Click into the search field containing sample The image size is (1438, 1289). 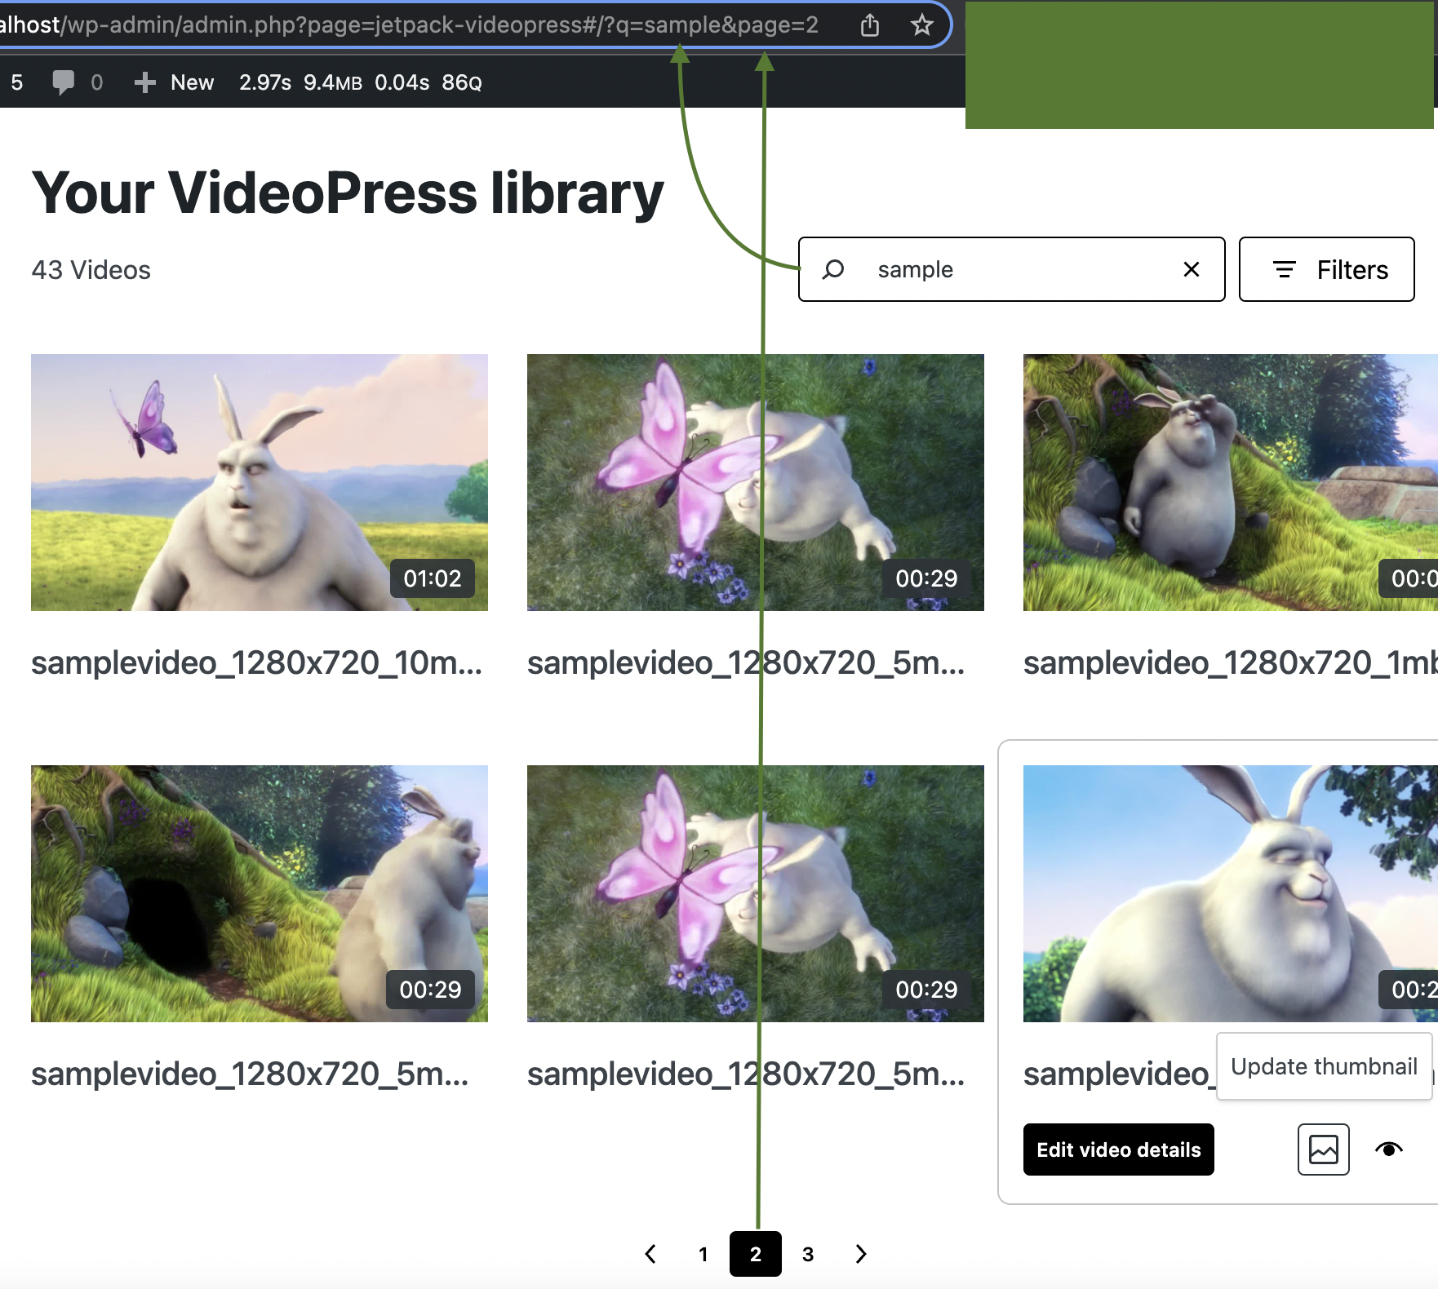click(1012, 269)
